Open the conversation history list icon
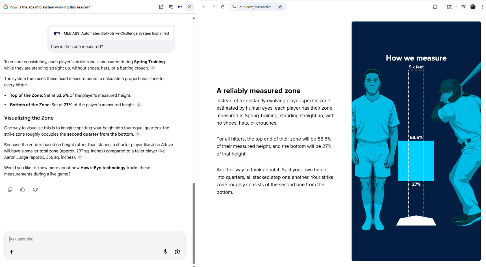Image resolution: width=486 pixels, height=267 pixels. (x=171, y=6)
